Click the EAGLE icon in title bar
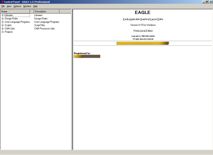 (x=2, y=2)
